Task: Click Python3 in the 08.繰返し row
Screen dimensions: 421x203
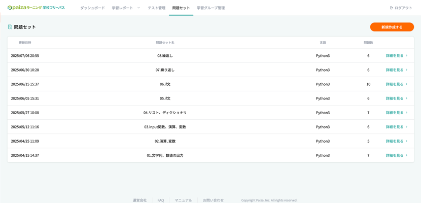Action: [x=323, y=56]
